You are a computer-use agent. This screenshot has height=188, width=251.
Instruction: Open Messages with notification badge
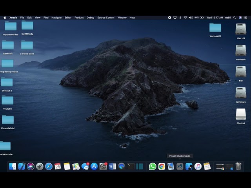point(85,166)
